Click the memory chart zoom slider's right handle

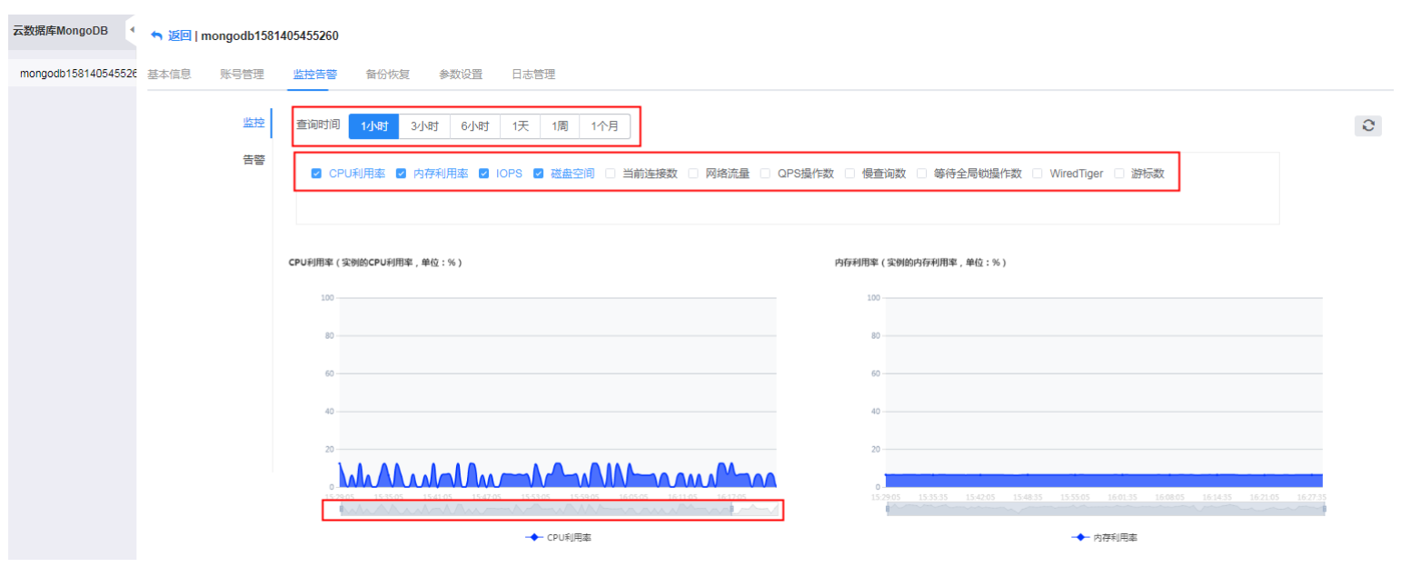(1324, 509)
